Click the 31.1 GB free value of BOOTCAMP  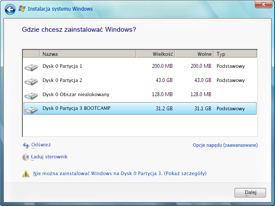203,109
